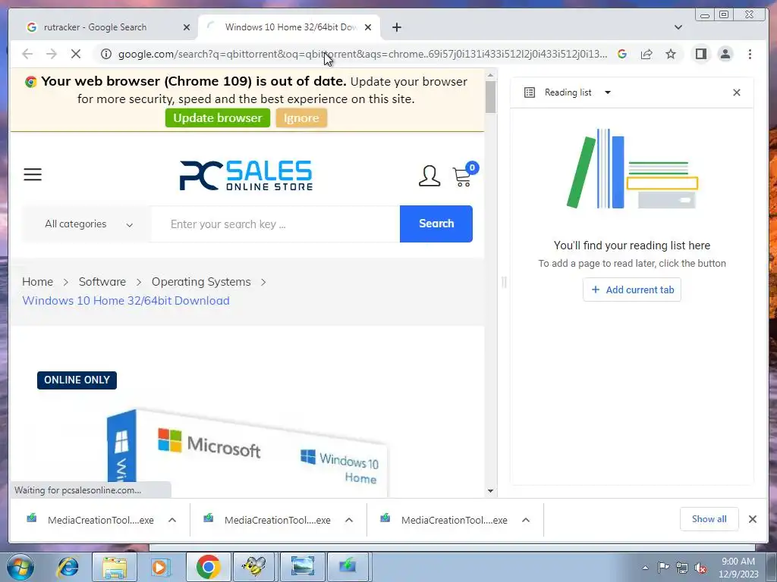Share this page using the share icon

point(646,54)
